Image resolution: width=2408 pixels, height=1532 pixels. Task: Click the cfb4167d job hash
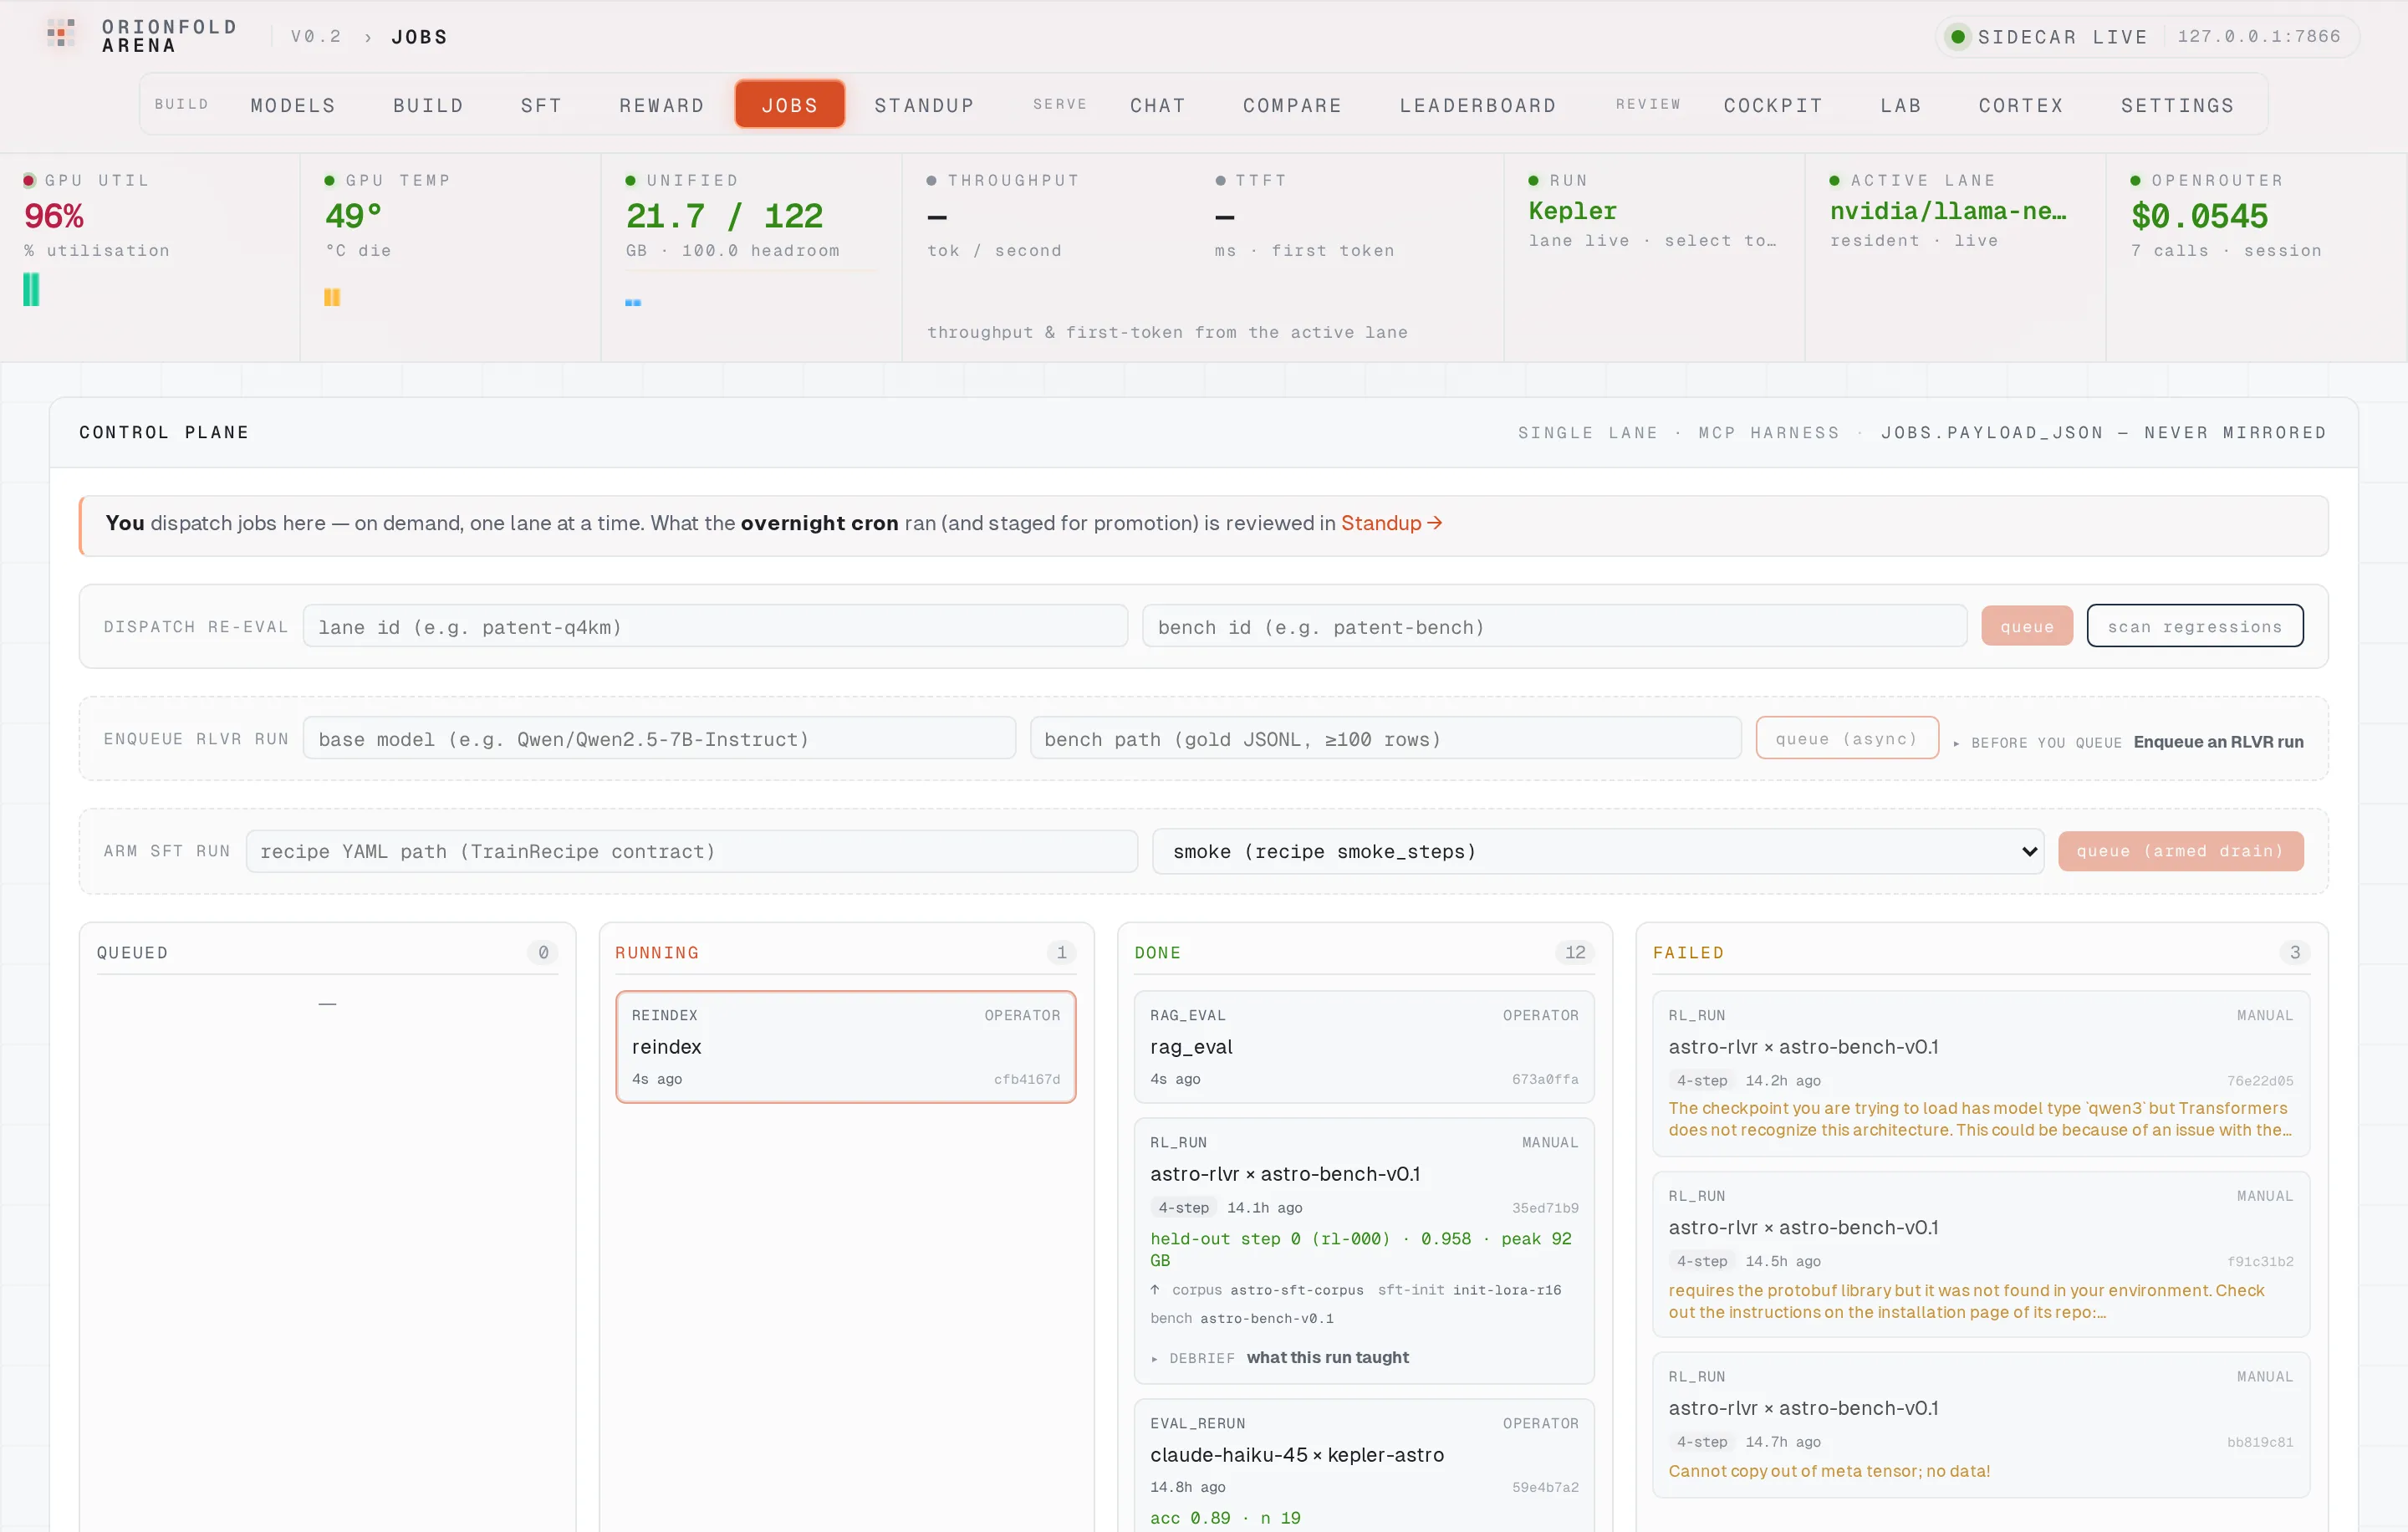(1026, 1079)
